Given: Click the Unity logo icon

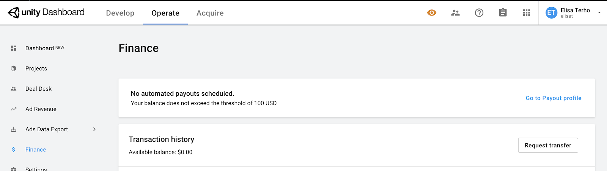Looking at the screenshot, I should [x=14, y=12].
